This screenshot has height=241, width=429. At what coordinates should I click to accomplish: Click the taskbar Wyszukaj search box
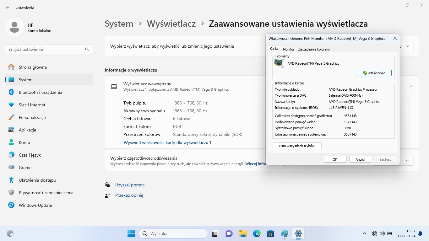click(x=173, y=233)
